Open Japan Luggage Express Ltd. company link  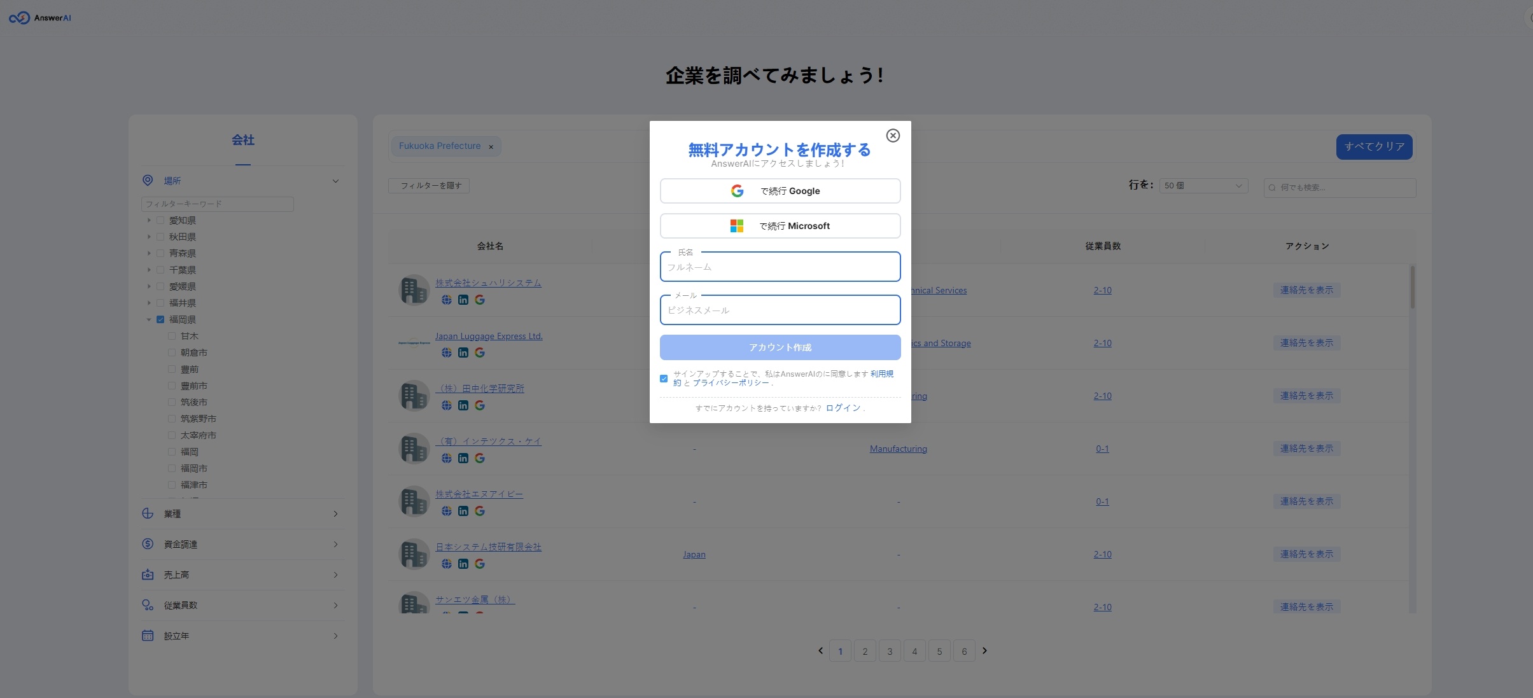click(x=489, y=336)
